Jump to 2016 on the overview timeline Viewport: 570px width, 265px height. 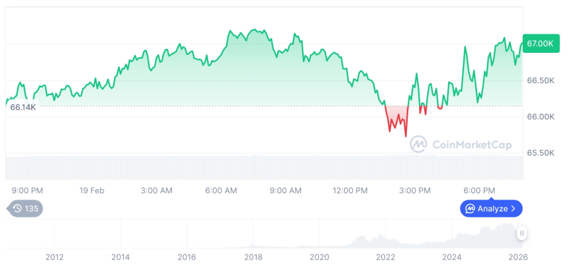pyautogui.click(x=186, y=256)
